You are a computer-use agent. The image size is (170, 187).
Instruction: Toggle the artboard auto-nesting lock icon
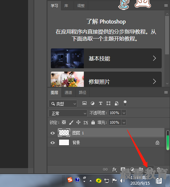pyautogui.click(x=86, y=122)
